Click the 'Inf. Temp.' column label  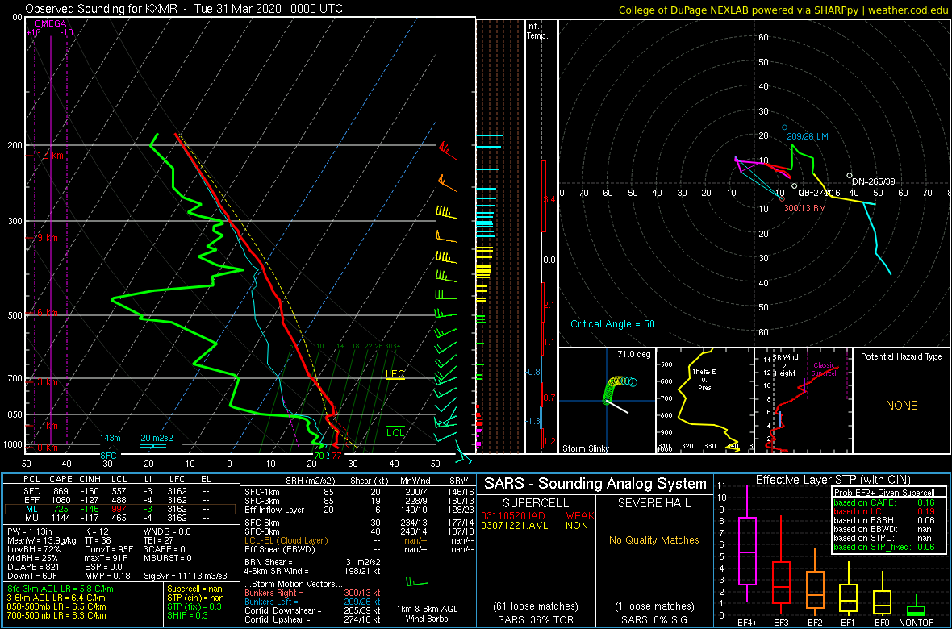pyautogui.click(x=537, y=31)
